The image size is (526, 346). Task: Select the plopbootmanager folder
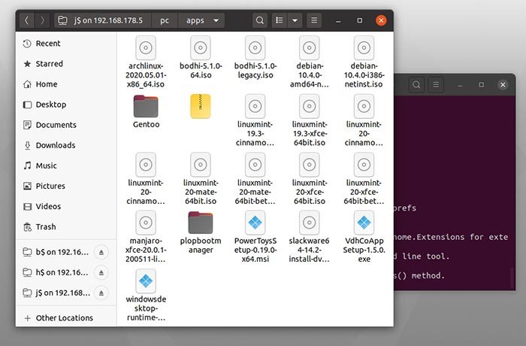201,232
